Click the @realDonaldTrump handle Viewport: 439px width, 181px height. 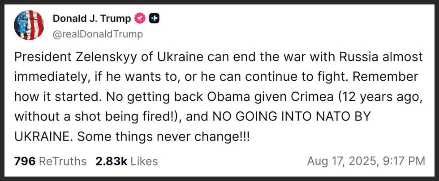pos(98,34)
